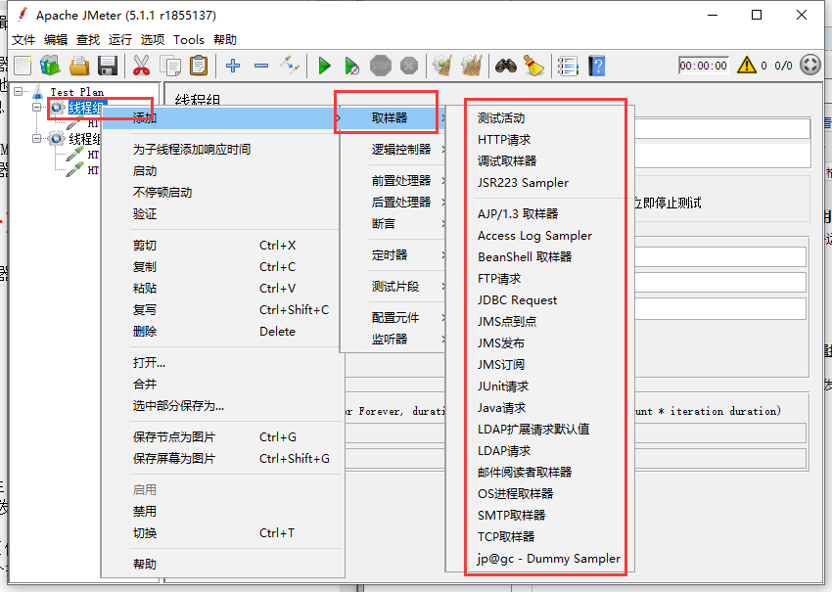Open the 文件 menu

pos(23,40)
